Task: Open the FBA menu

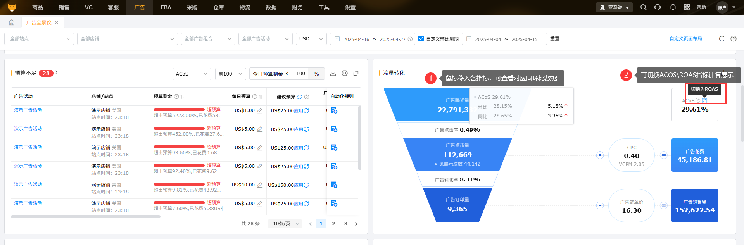Action: tap(166, 7)
